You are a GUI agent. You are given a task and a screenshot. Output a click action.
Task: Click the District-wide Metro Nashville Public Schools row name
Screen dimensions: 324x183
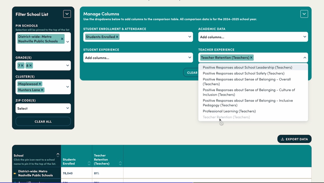tap(35, 173)
